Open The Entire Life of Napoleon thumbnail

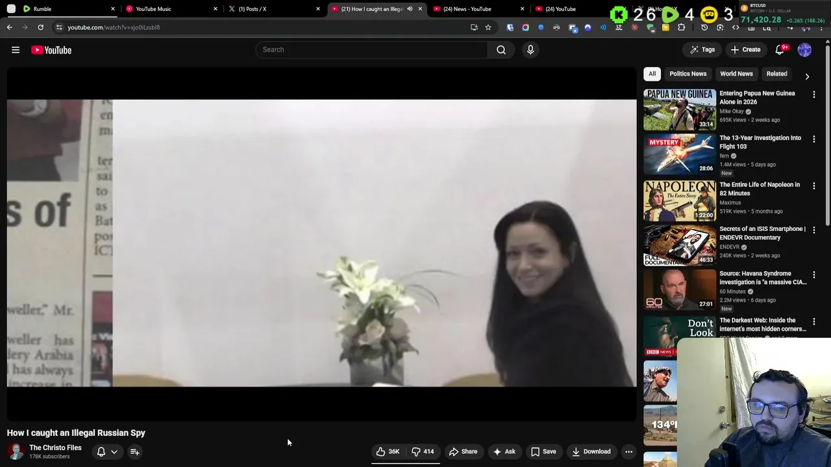click(680, 201)
